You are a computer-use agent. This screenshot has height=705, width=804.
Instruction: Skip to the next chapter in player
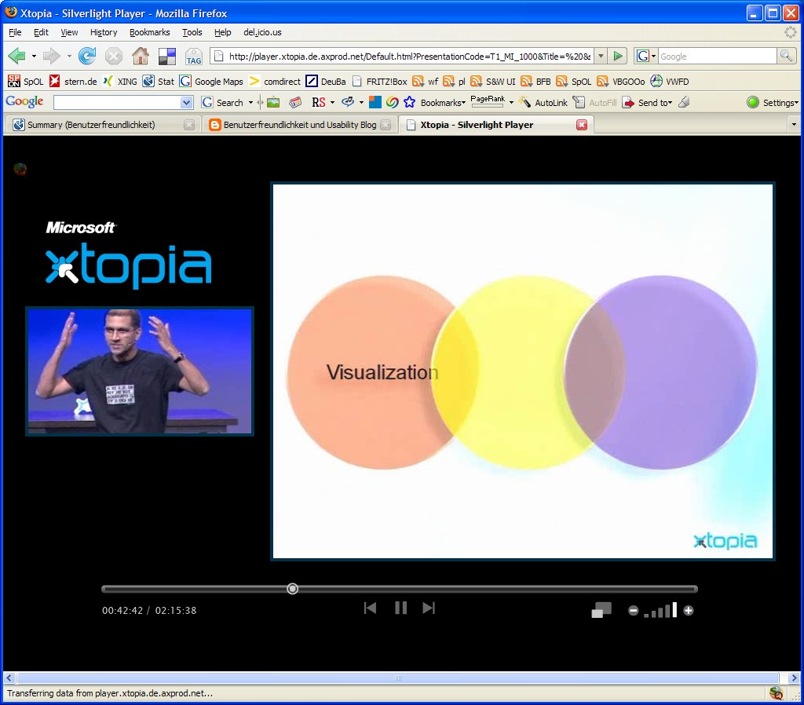pyautogui.click(x=429, y=608)
